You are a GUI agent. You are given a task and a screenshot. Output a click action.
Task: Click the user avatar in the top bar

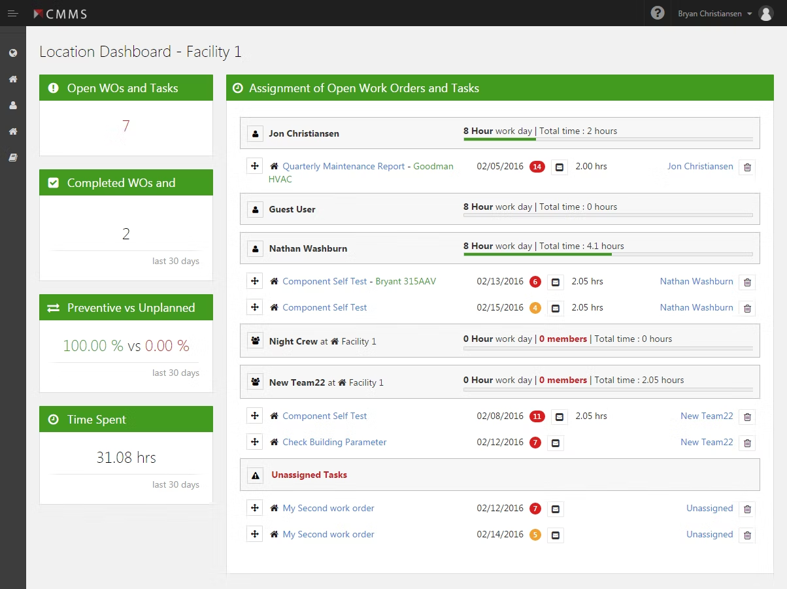[x=765, y=13]
